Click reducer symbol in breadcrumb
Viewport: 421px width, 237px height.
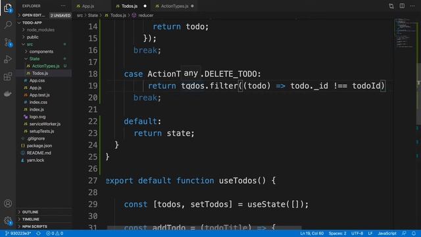(145, 16)
